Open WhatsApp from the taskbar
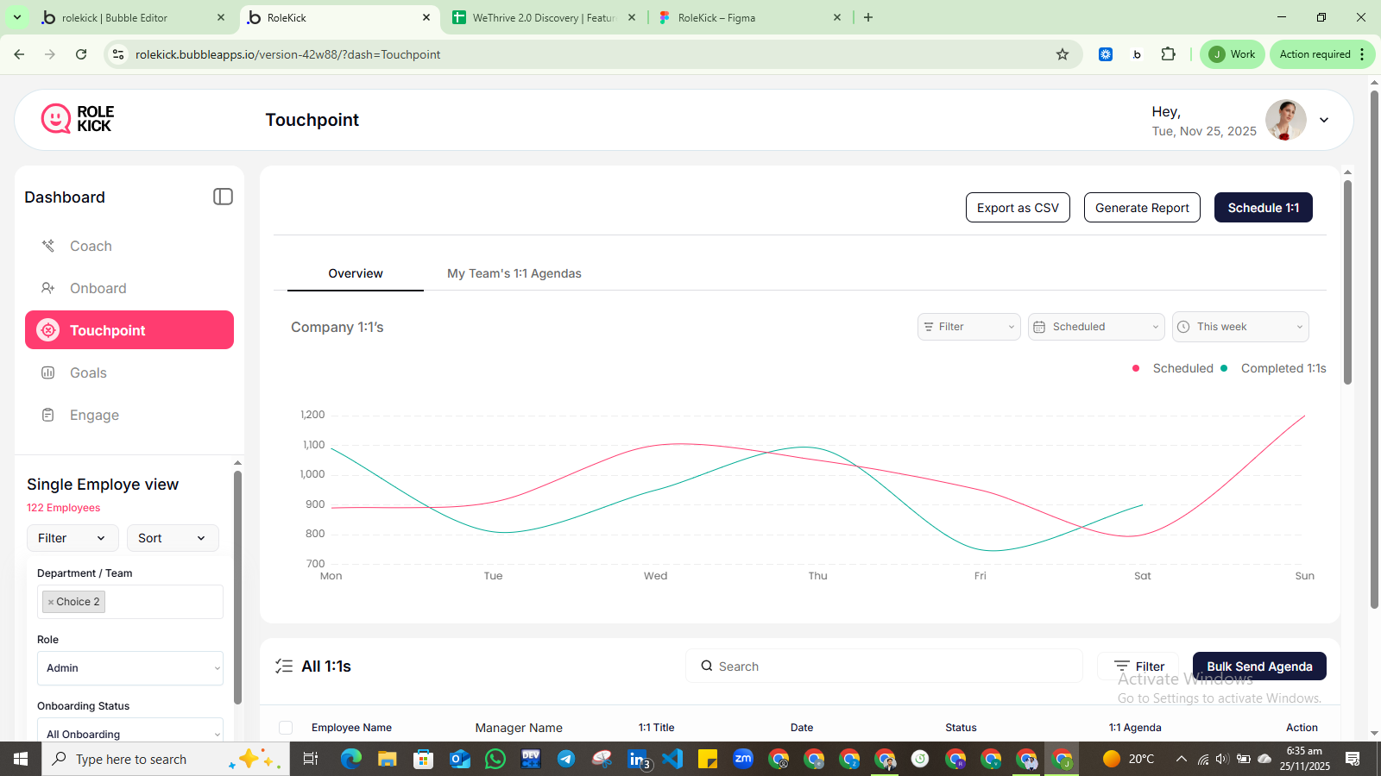Image resolution: width=1381 pixels, height=776 pixels. [x=495, y=759]
